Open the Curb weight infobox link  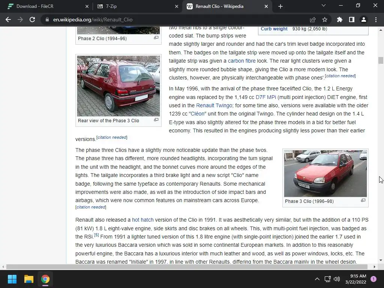pyautogui.click(x=274, y=28)
